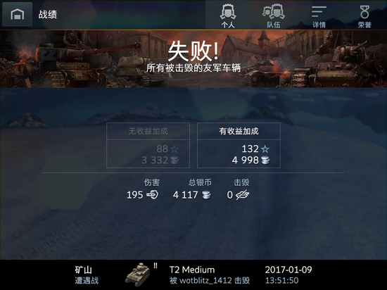Click the coin icon beside 3 332
This screenshot has width=387, height=290.
(x=175, y=160)
